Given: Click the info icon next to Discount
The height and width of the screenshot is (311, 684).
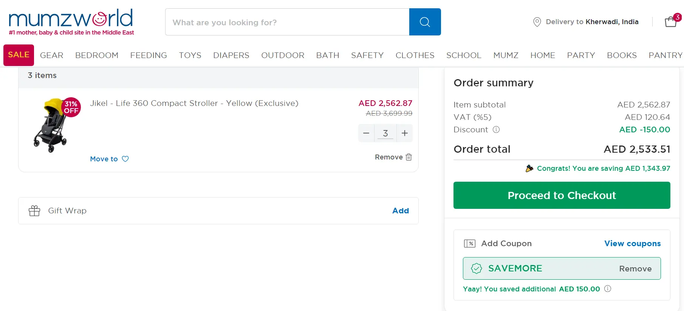Looking at the screenshot, I should coord(496,130).
